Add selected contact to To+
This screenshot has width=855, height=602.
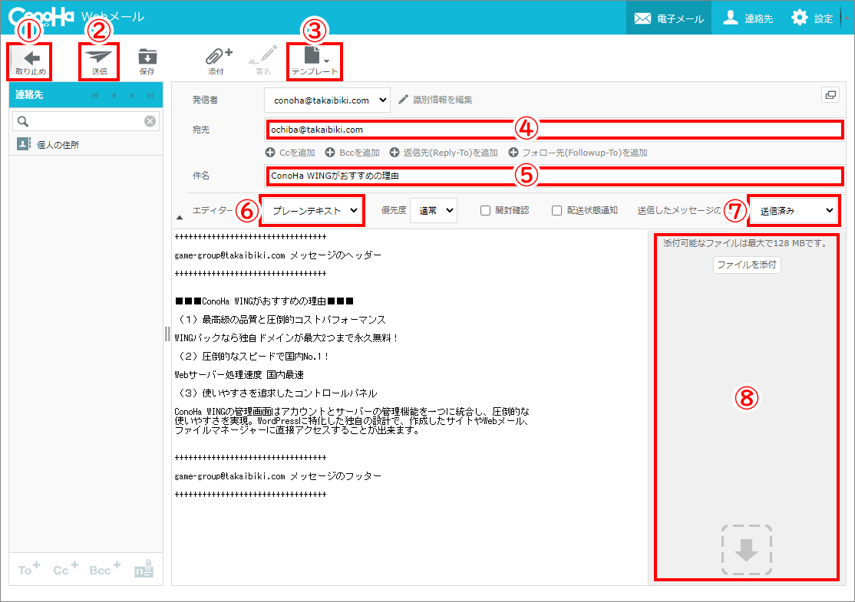pyautogui.click(x=29, y=569)
